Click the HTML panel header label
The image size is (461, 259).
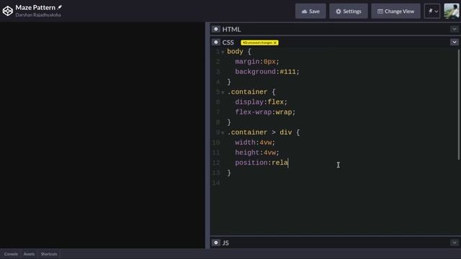(231, 29)
